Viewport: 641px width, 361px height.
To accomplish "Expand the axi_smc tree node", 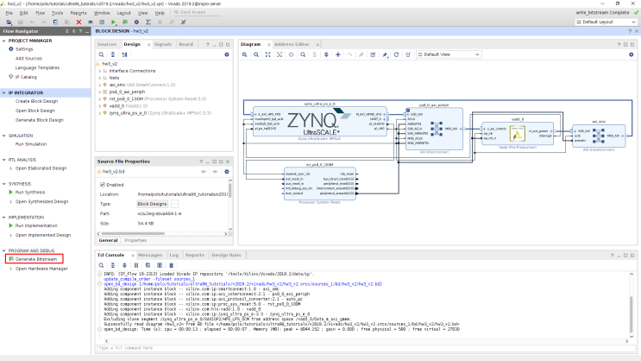I will click(x=101, y=86).
